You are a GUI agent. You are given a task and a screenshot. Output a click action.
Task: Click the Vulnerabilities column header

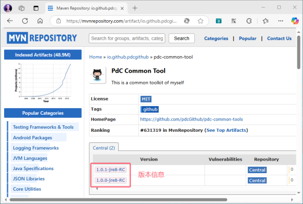pyautogui.click(x=225, y=160)
